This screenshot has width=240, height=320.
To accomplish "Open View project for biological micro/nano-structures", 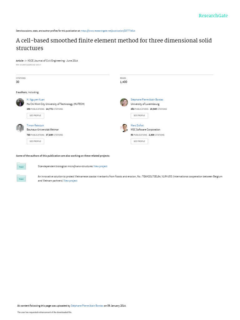I will tap(100, 166).
